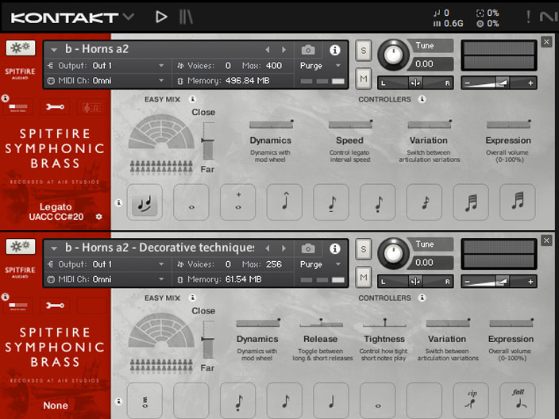Open Purge menu of Horns a2
This screenshot has width=559, height=419.
click(x=320, y=66)
